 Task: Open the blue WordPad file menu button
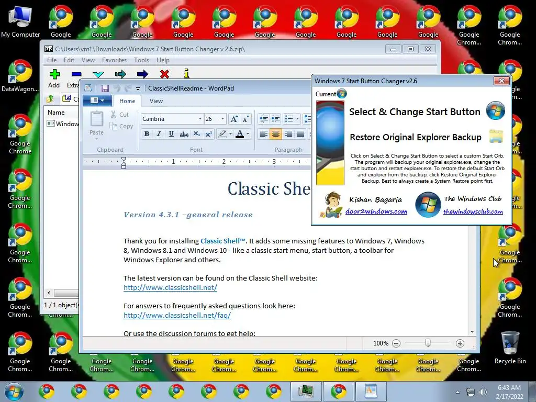pyautogui.click(x=97, y=100)
